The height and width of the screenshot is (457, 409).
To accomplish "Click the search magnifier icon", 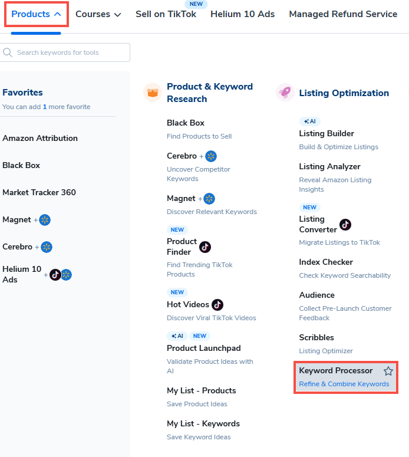I will [8, 52].
